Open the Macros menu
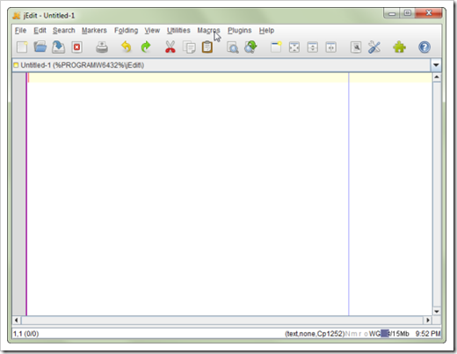Image resolution: width=457 pixels, height=354 pixels. click(x=208, y=31)
